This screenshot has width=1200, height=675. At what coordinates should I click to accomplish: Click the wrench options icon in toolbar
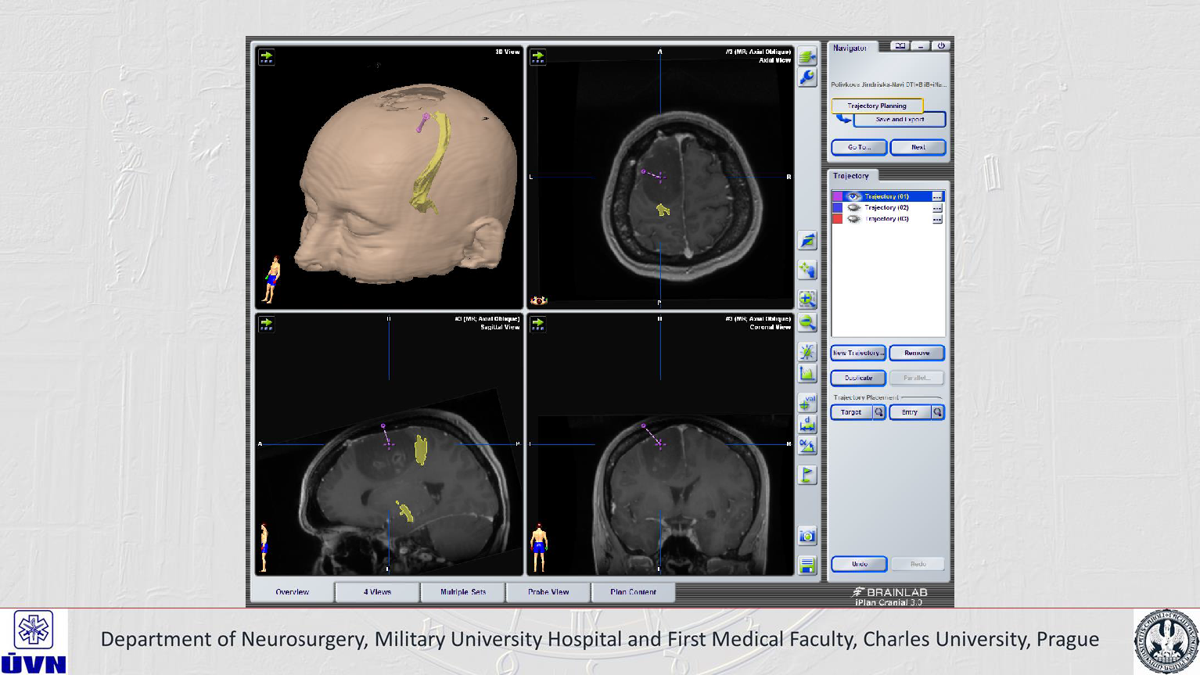click(807, 77)
